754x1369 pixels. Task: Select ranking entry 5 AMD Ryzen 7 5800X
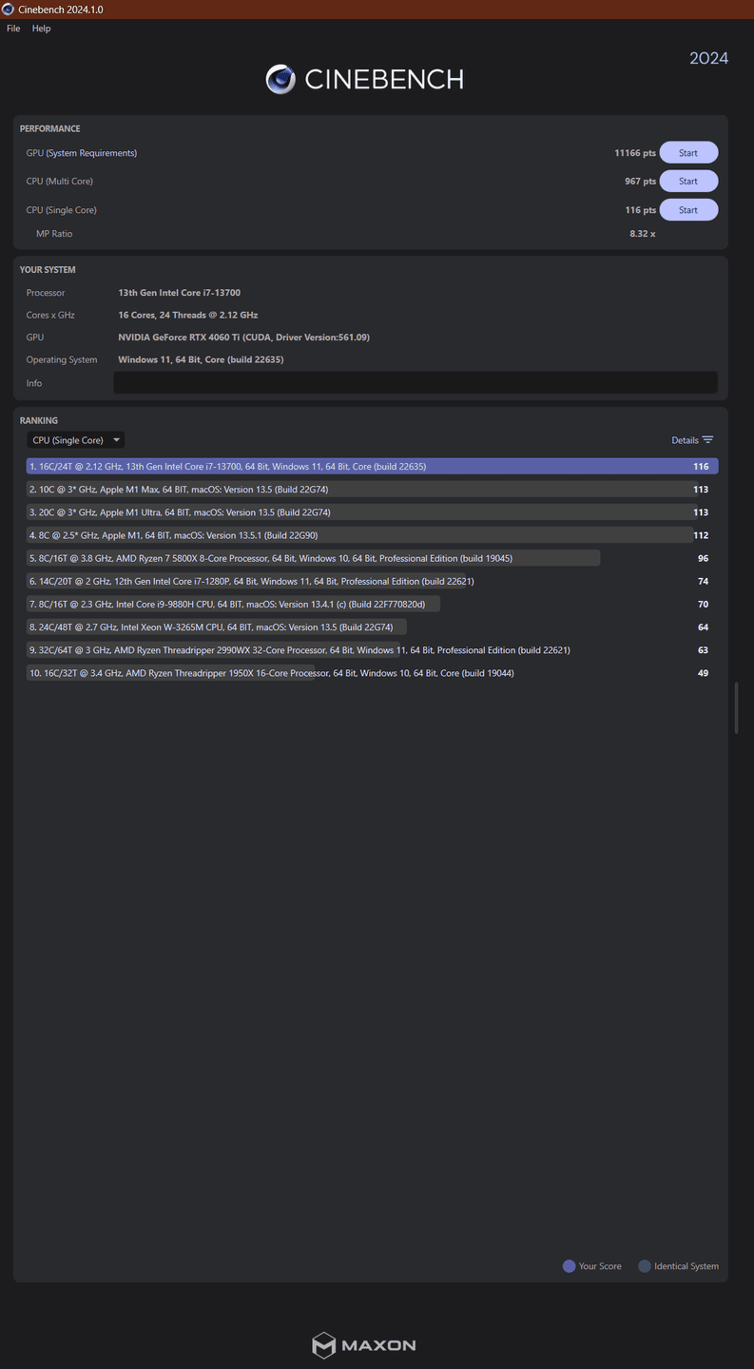point(372,558)
